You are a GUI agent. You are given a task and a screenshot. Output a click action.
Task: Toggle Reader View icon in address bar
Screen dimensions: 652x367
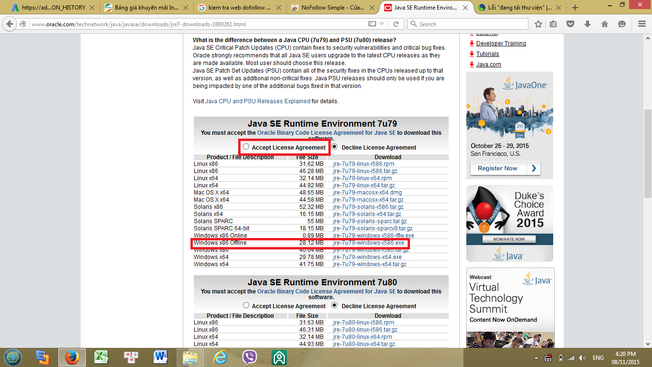(372, 24)
